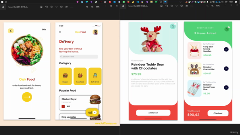The height and width of the screenshot is (135, 240).
Task: Select the Soft drink category card
Action: (95, 76)
